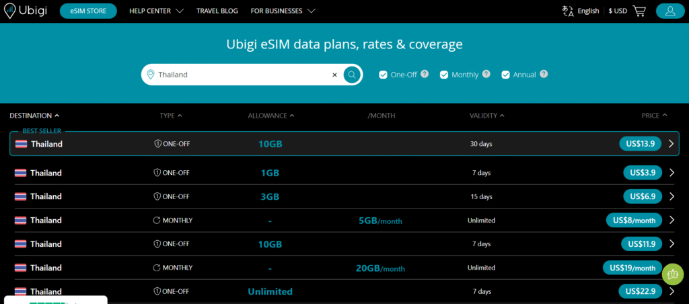Open the US$11.9 plan arrow

click(x=672, y=244)
